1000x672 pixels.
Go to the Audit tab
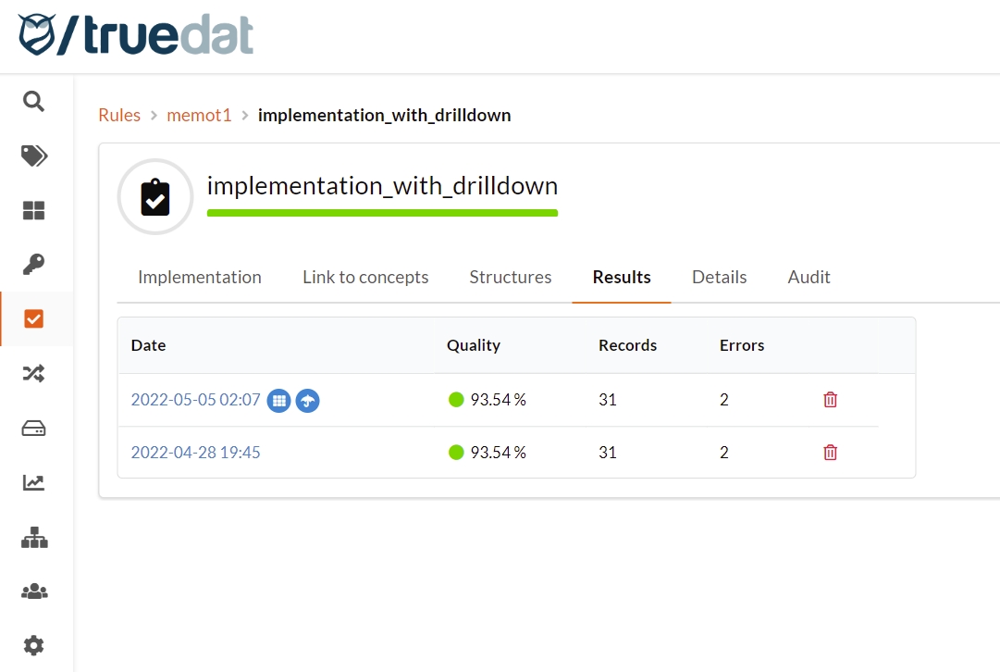(x=809, y=277)
